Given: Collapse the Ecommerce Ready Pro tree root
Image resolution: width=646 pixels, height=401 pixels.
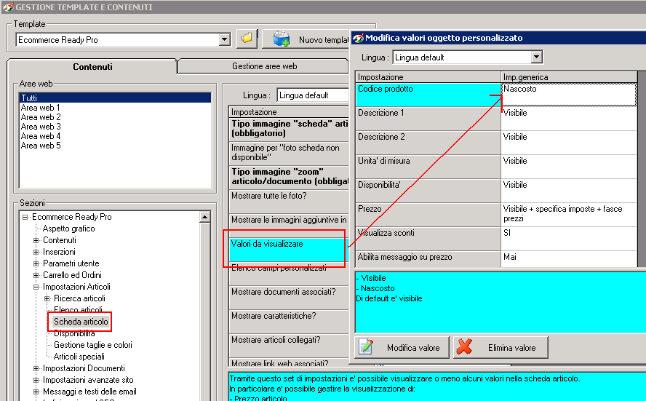Looking at the screenshot, I should pos(25,217).
